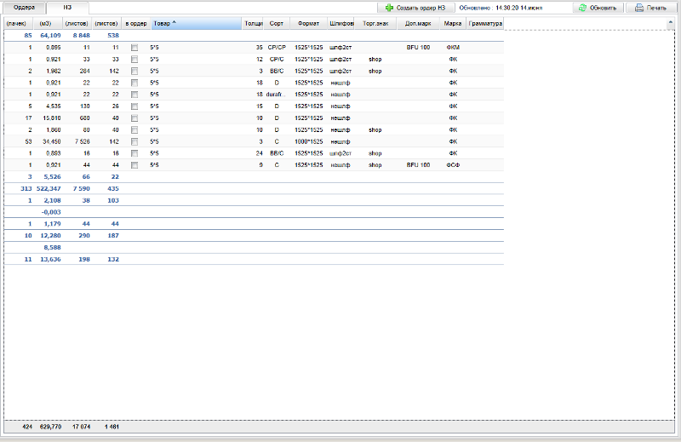Tick the checkbox in the 1000*1525 format row

pos(134,141)
